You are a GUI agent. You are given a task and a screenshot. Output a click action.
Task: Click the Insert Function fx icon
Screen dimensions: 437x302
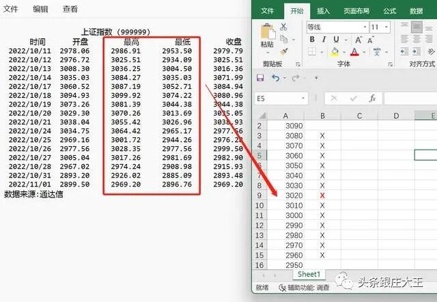pos(372,98)
